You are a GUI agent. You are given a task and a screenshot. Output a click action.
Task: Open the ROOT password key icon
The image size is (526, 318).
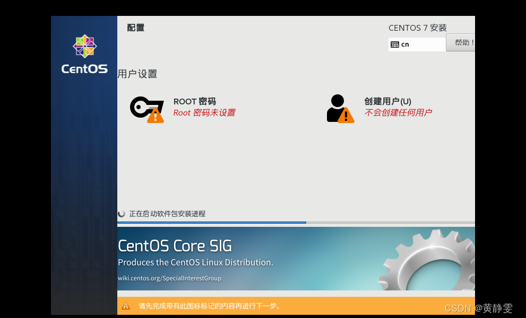click(x=147, y=109)
